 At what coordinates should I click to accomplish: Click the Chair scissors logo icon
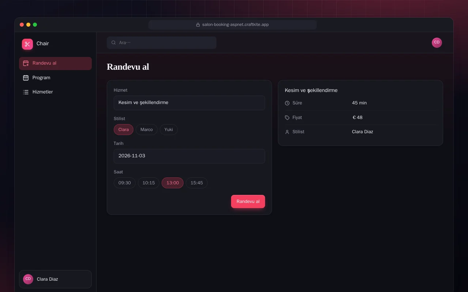click(x=27, y=44)
